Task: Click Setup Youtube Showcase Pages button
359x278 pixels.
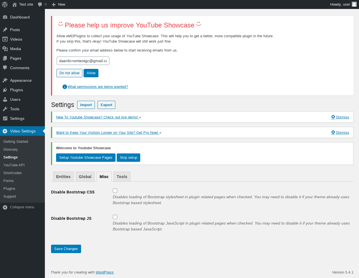Action: point(86,158)
